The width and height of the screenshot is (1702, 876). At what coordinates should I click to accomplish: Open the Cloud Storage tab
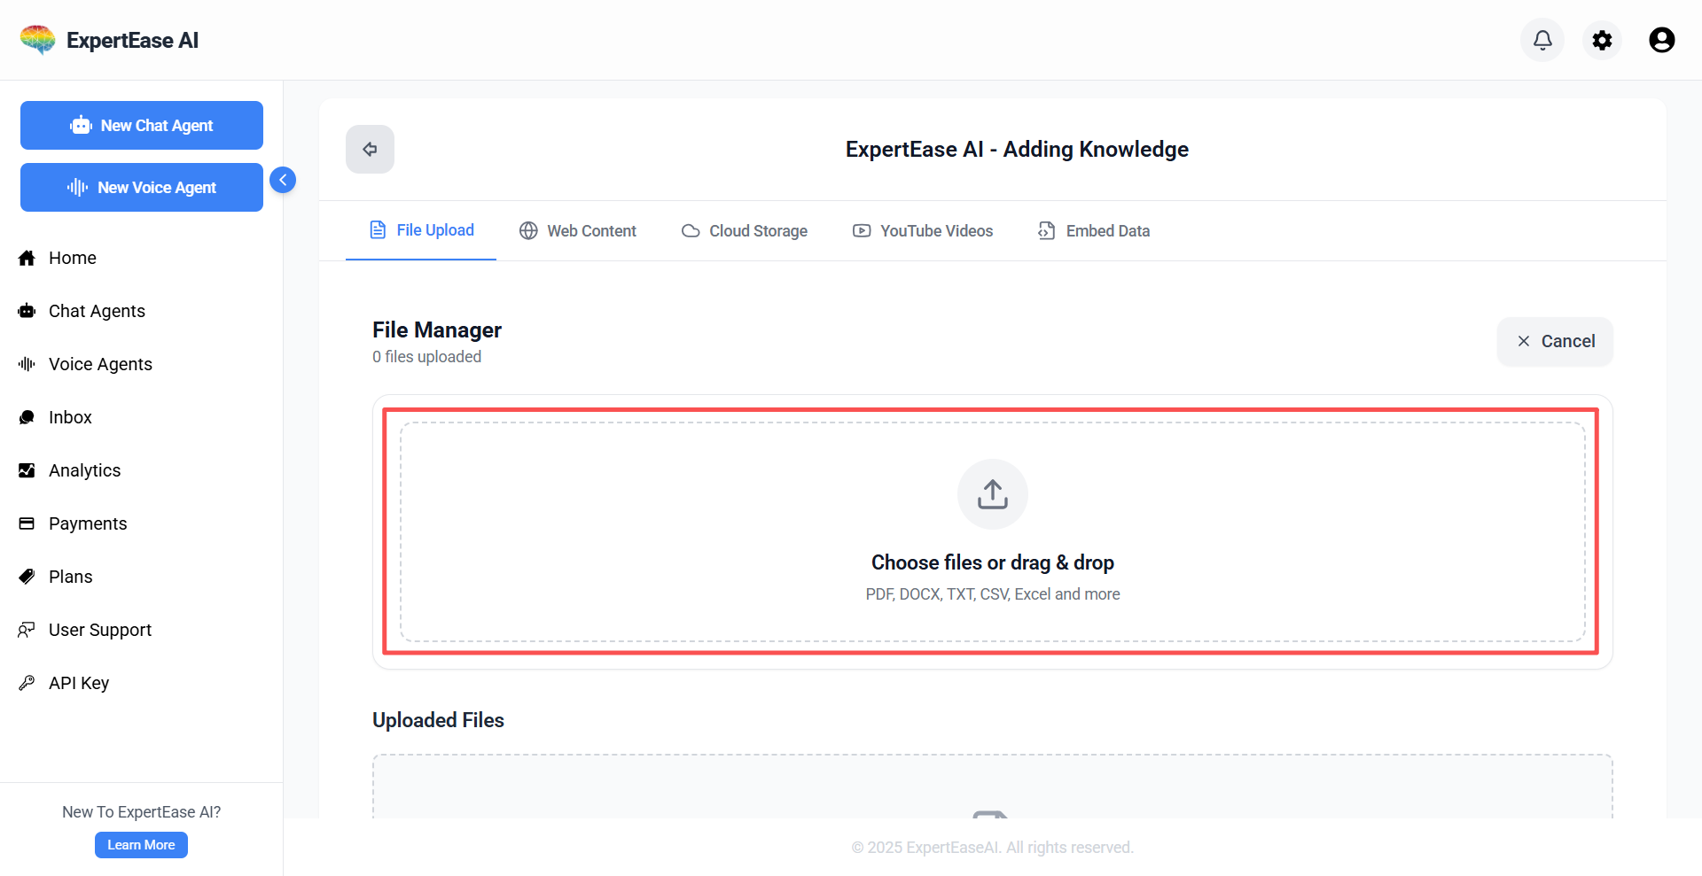click(x=745, y=231)
